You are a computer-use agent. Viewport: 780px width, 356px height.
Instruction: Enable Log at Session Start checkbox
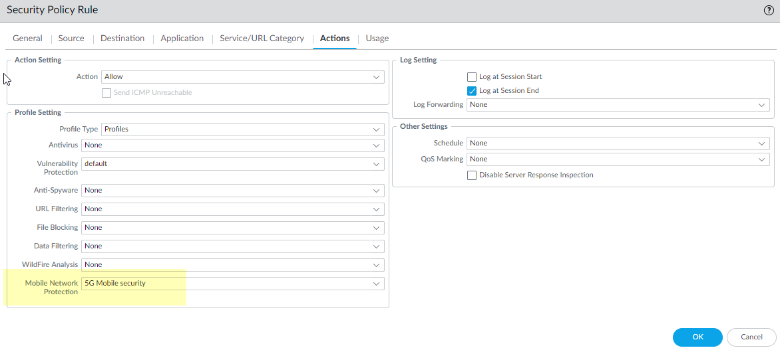click(x=472, y=77)
